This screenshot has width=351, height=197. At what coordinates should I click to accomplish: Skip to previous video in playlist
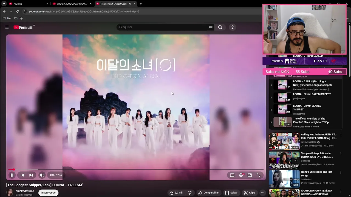22,175
